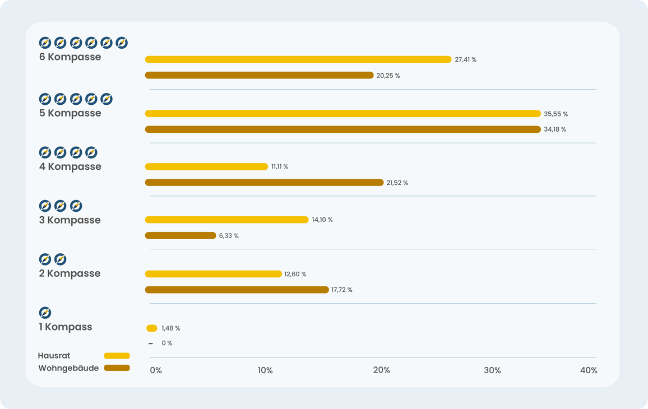Click the brown bar showing 17,72 %
The image size is (648, 409).
pyautogui.click(x=237, y=290)
